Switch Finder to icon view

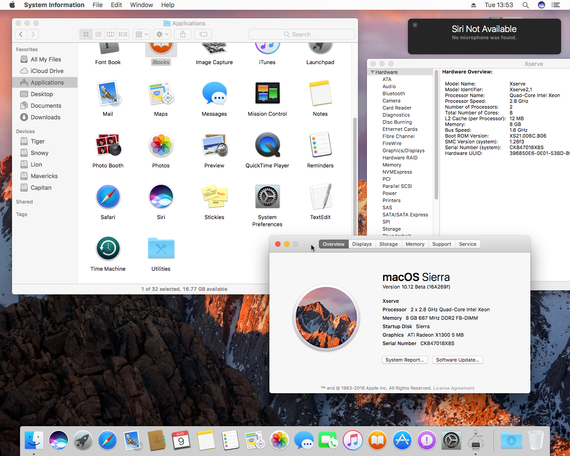[x=86, y=34]
